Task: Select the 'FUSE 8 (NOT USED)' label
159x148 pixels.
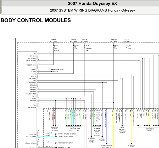Action: [x=57, y=48]
